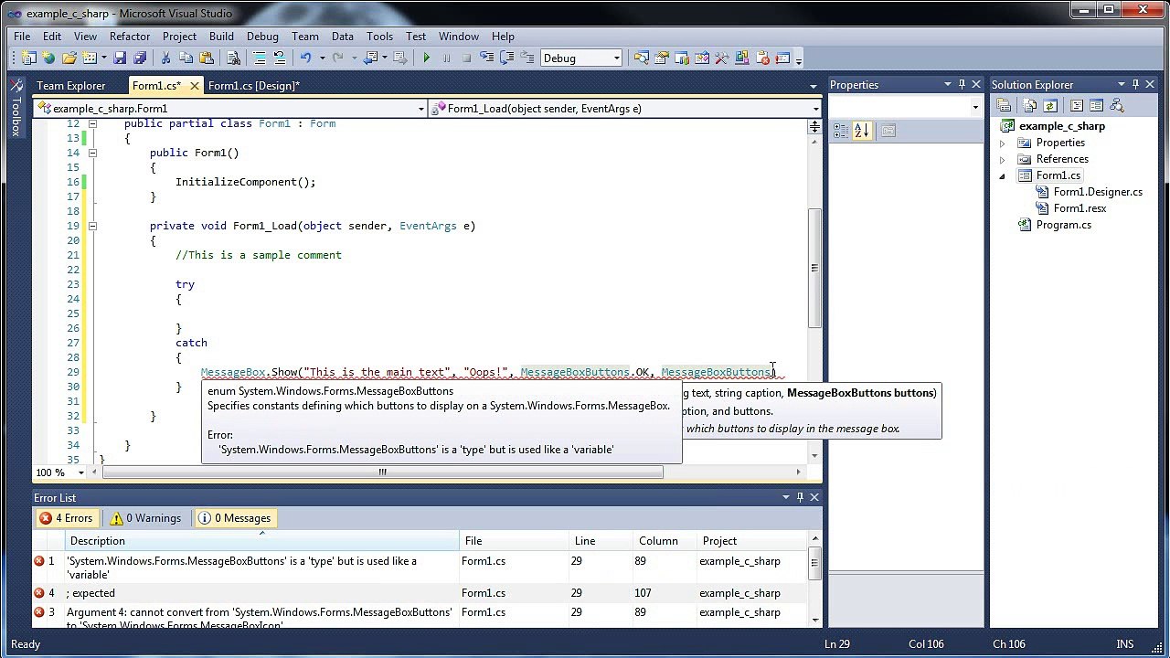1170x658 pixels.
Task: Click the Find in Files toolbar icon
Action: tap(233, 58)
